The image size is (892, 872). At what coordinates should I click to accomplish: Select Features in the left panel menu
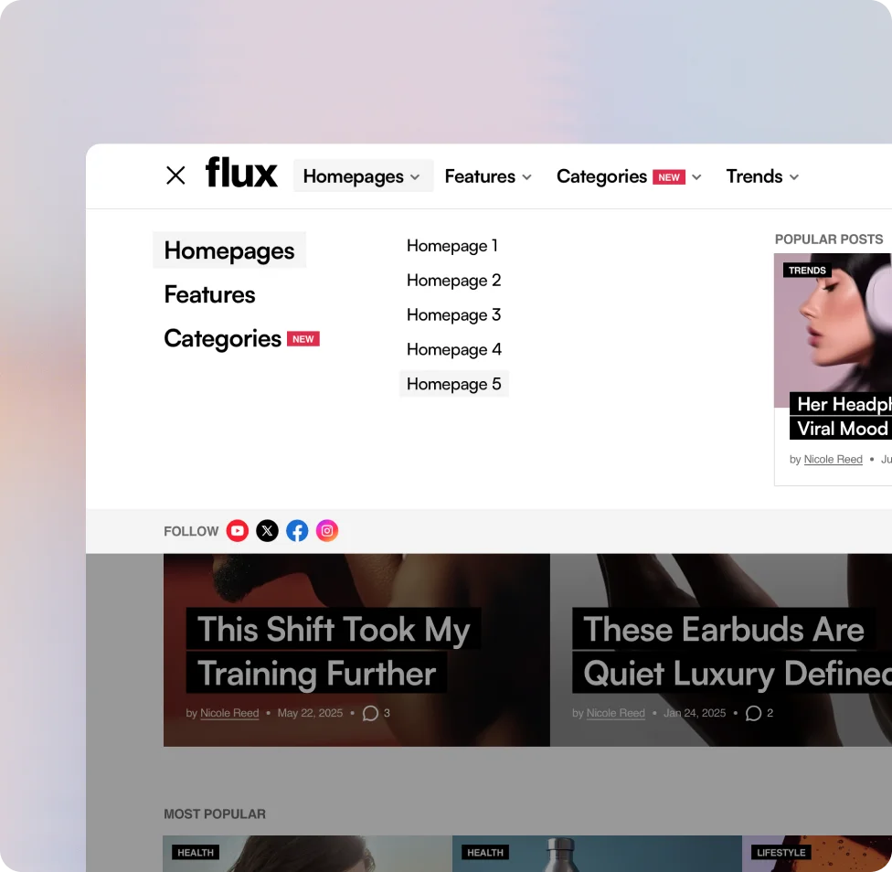click(209, 294)
